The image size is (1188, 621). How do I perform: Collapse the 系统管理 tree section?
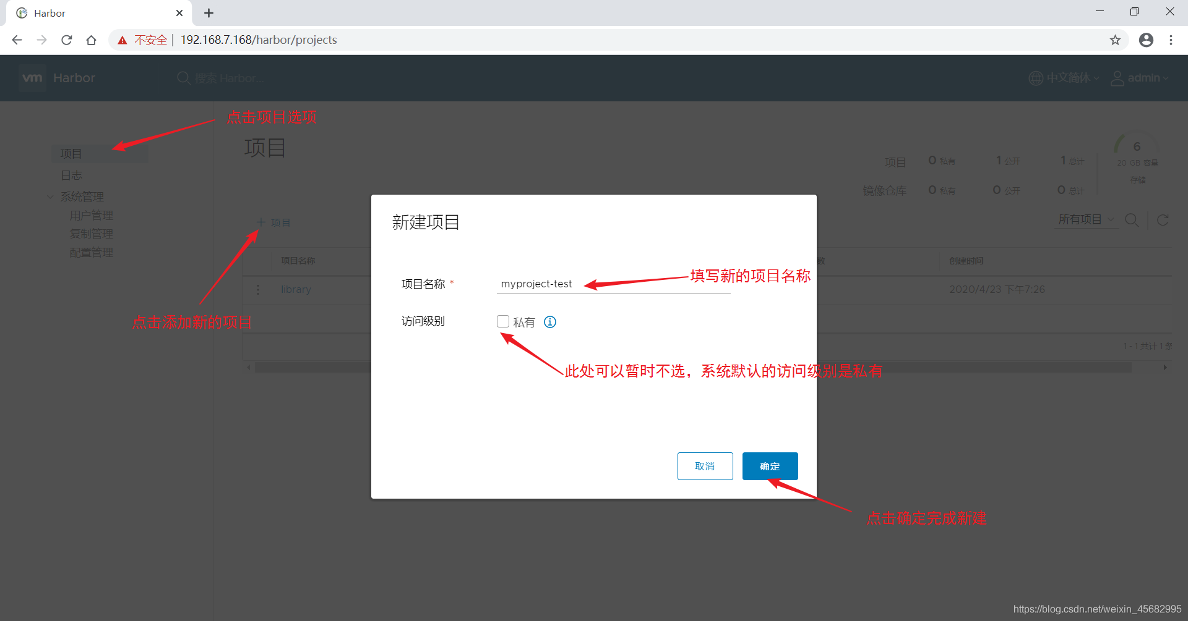click(50, 197)
